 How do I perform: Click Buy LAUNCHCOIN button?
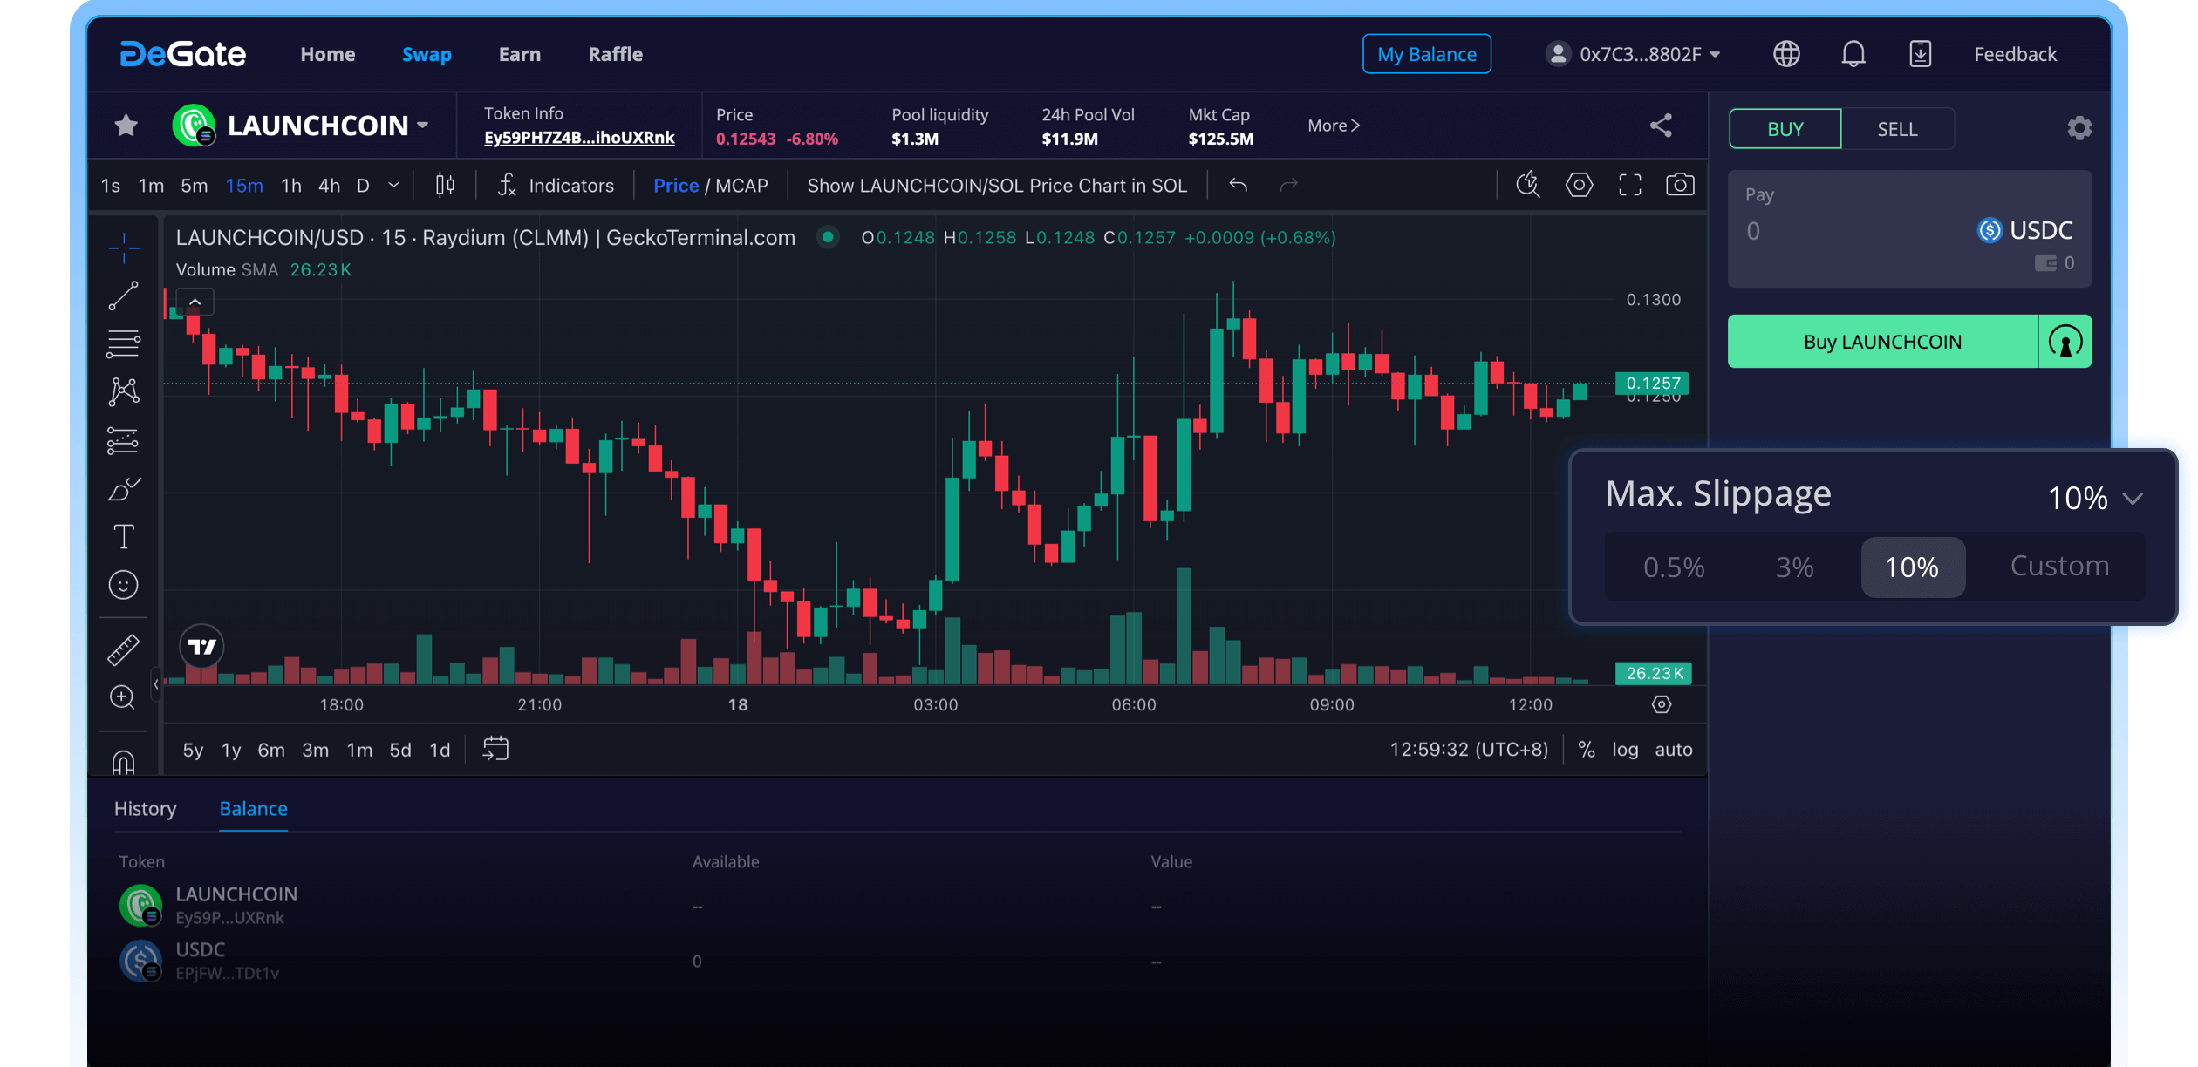(x=1882, y=342)
